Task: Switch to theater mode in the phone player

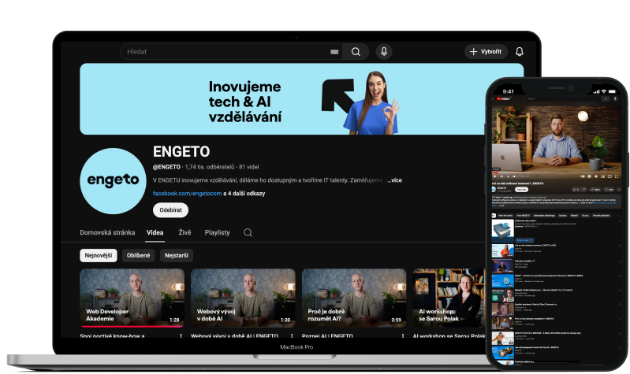Action: point(609,176)
